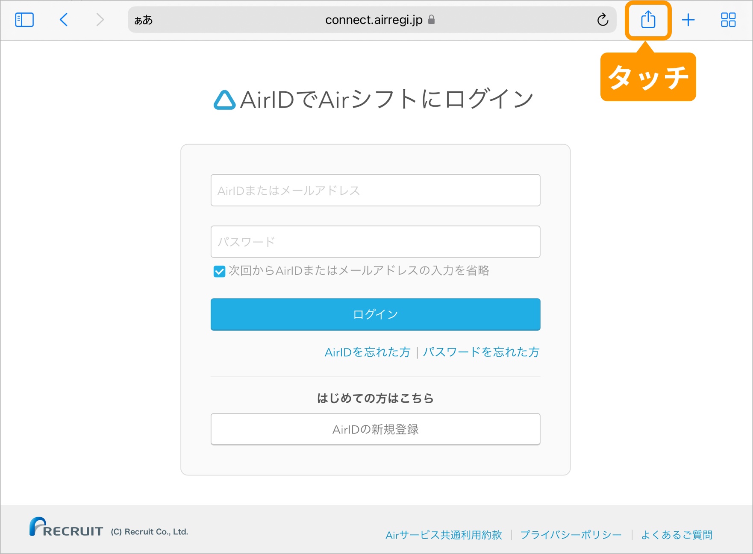Tap the Share icon in toolbar
The height and width of the screenshot is (554, 753).
point(648,20)
